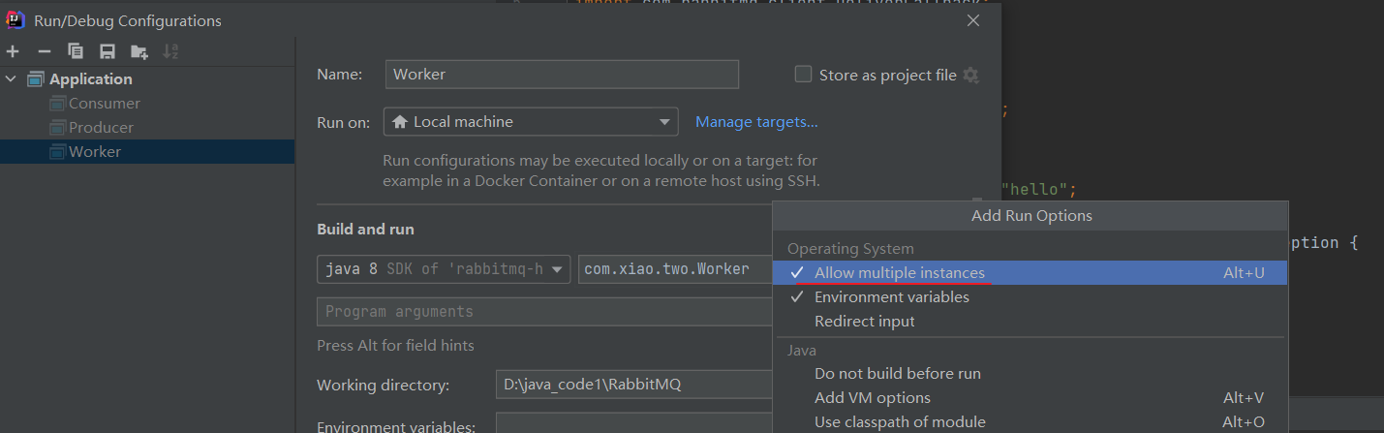The height and width of the screenshot is (433, 1384).
Task: Save configuration with floppy disk icon
Action: [108, 51]
